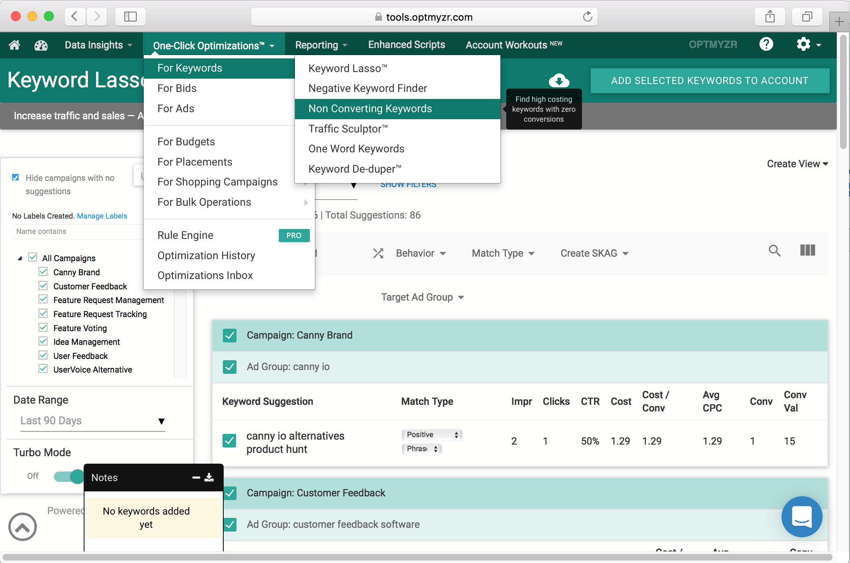
Task: Click the help question mark icon
Action: 766,44
